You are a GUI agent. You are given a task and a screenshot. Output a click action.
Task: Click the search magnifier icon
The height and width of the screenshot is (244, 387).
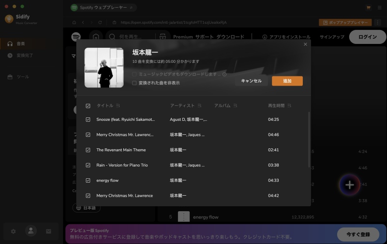coord(112,37)
